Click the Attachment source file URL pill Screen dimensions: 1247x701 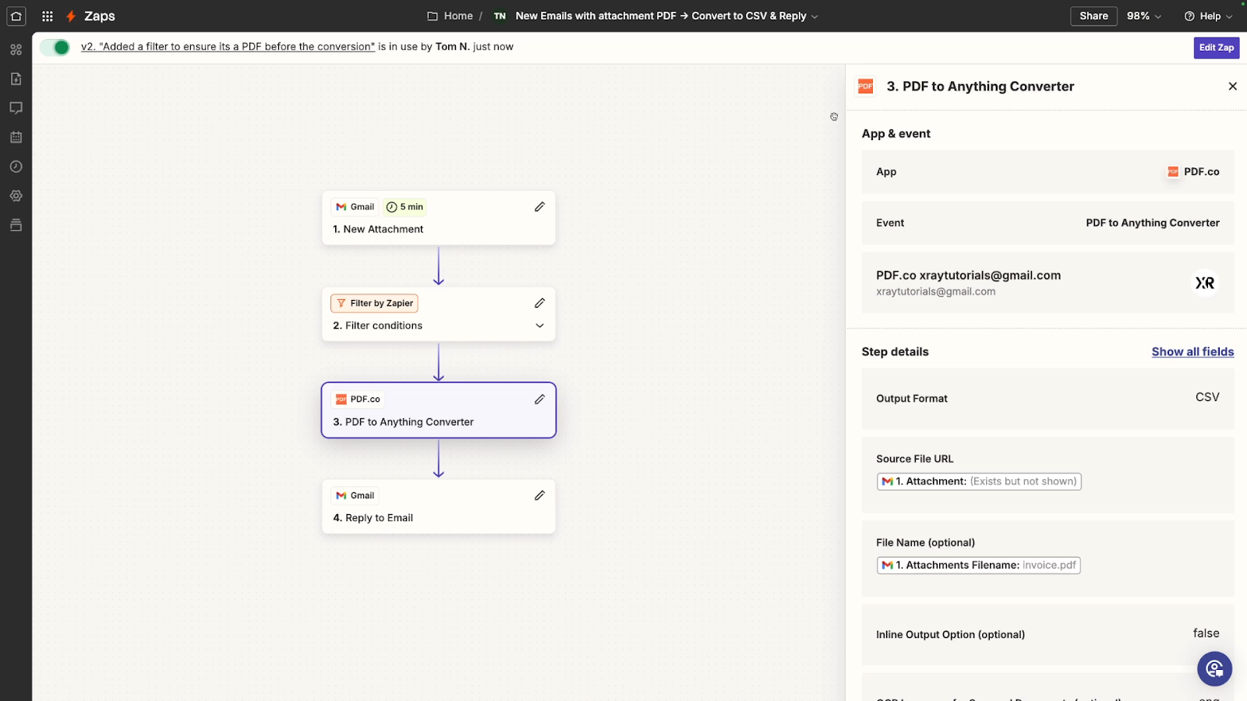[979, 481]
